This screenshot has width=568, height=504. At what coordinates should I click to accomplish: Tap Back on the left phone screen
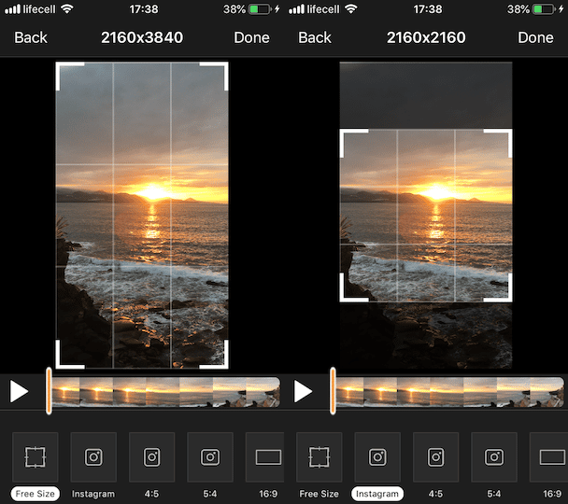click(x=31, y=37)
